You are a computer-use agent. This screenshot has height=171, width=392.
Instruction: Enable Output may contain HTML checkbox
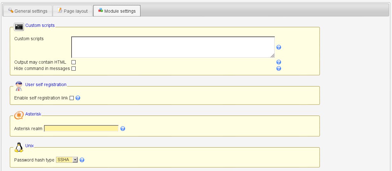coord(73,62)
